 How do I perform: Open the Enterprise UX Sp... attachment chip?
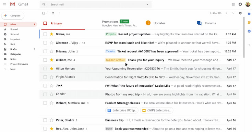click(122, 110)
